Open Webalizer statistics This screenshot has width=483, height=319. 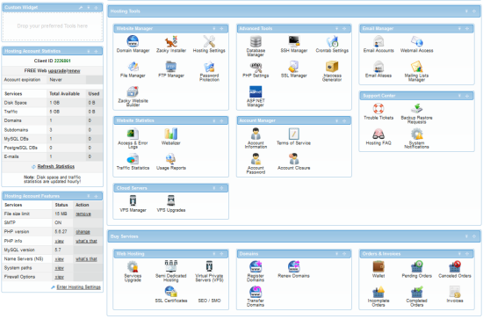tap(171, 136)
